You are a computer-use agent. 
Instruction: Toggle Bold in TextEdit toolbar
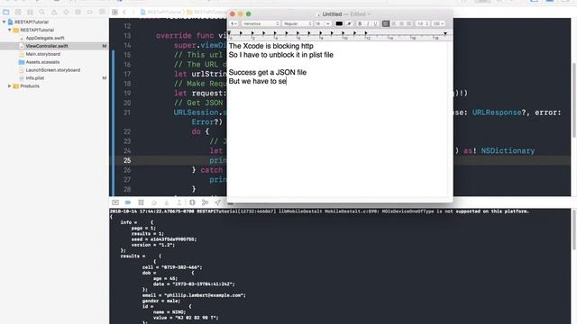(x=360, y=23)
